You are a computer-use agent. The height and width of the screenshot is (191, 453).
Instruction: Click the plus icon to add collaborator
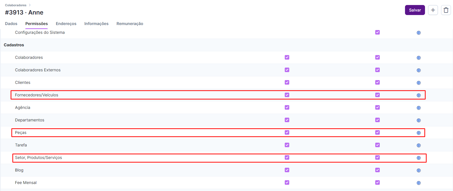point(433,10)
